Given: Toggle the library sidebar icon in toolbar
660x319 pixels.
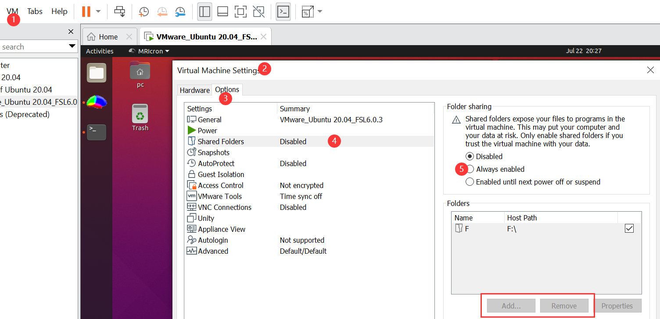Looking at the screenshot, I should click(x=204, y=12).
